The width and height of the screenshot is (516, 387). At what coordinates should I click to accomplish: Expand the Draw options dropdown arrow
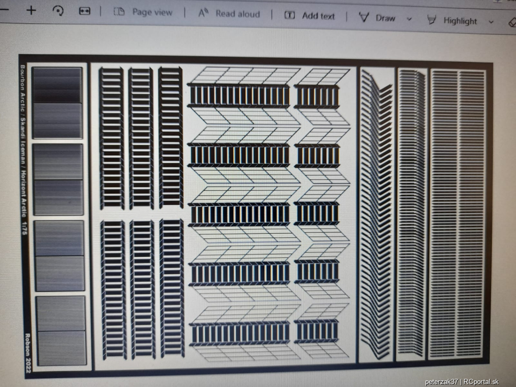tap(409, 19)
